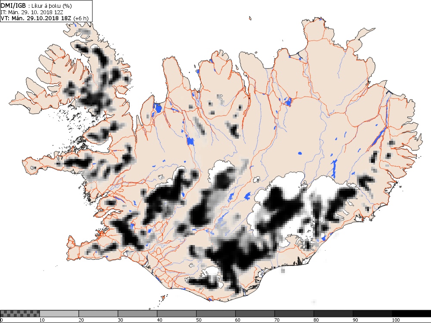This screenshot has height=323, width=431.
Task: Pick the 60–70% dark gray legend segment
Action: (255, 314)
